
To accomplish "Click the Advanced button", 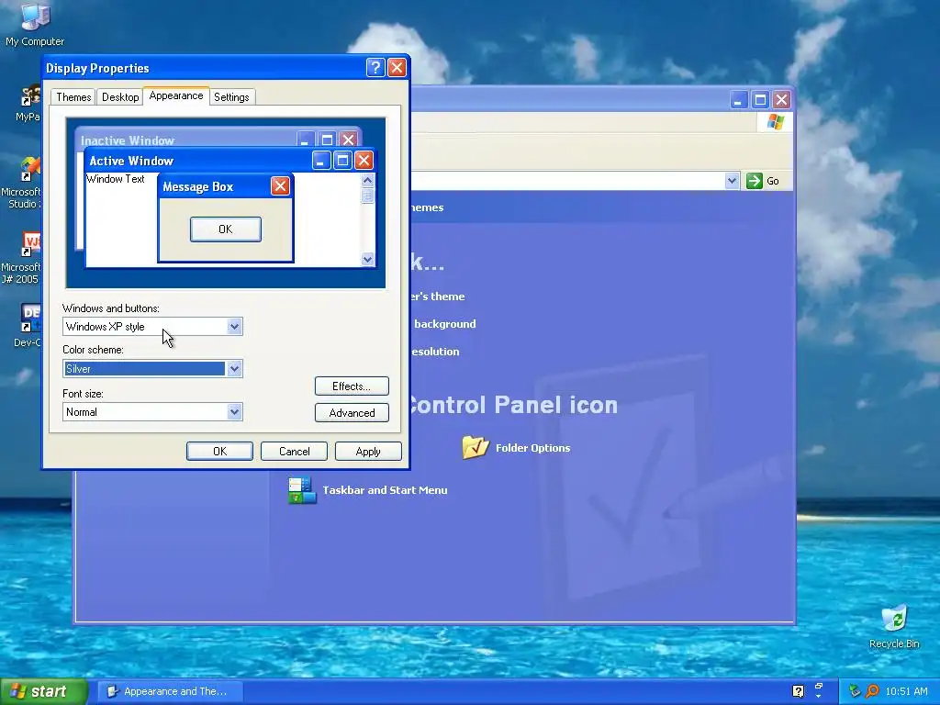I will (x=352, y=412).
